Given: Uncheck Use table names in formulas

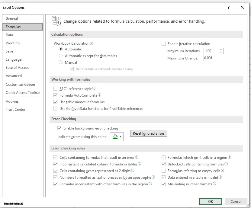Looking at the screenshot, I should click(56, 102).
